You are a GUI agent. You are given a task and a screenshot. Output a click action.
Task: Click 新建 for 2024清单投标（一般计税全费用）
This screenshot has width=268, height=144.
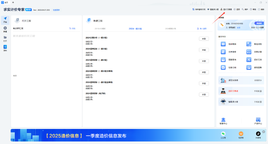click(x=204, y=72)
